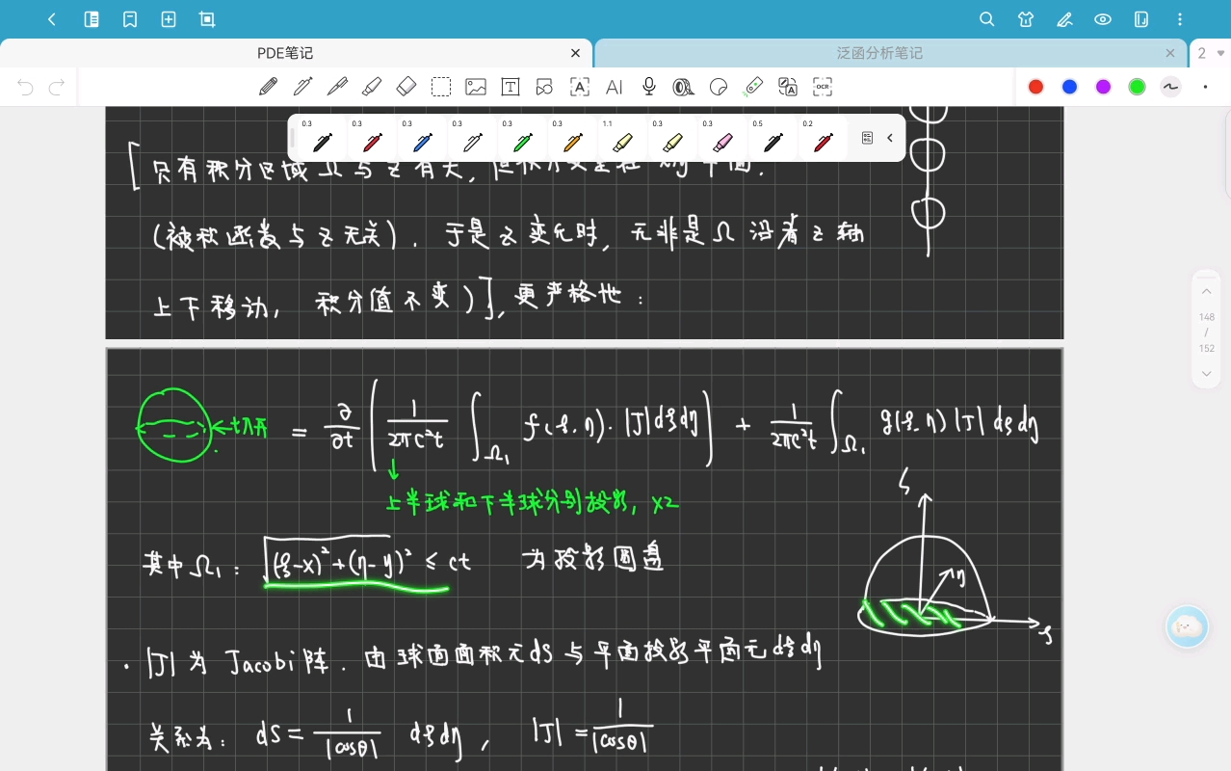Run OCR with the OCR icon
Viewport: 1231px width, 771px height.
tap(823, 87)
